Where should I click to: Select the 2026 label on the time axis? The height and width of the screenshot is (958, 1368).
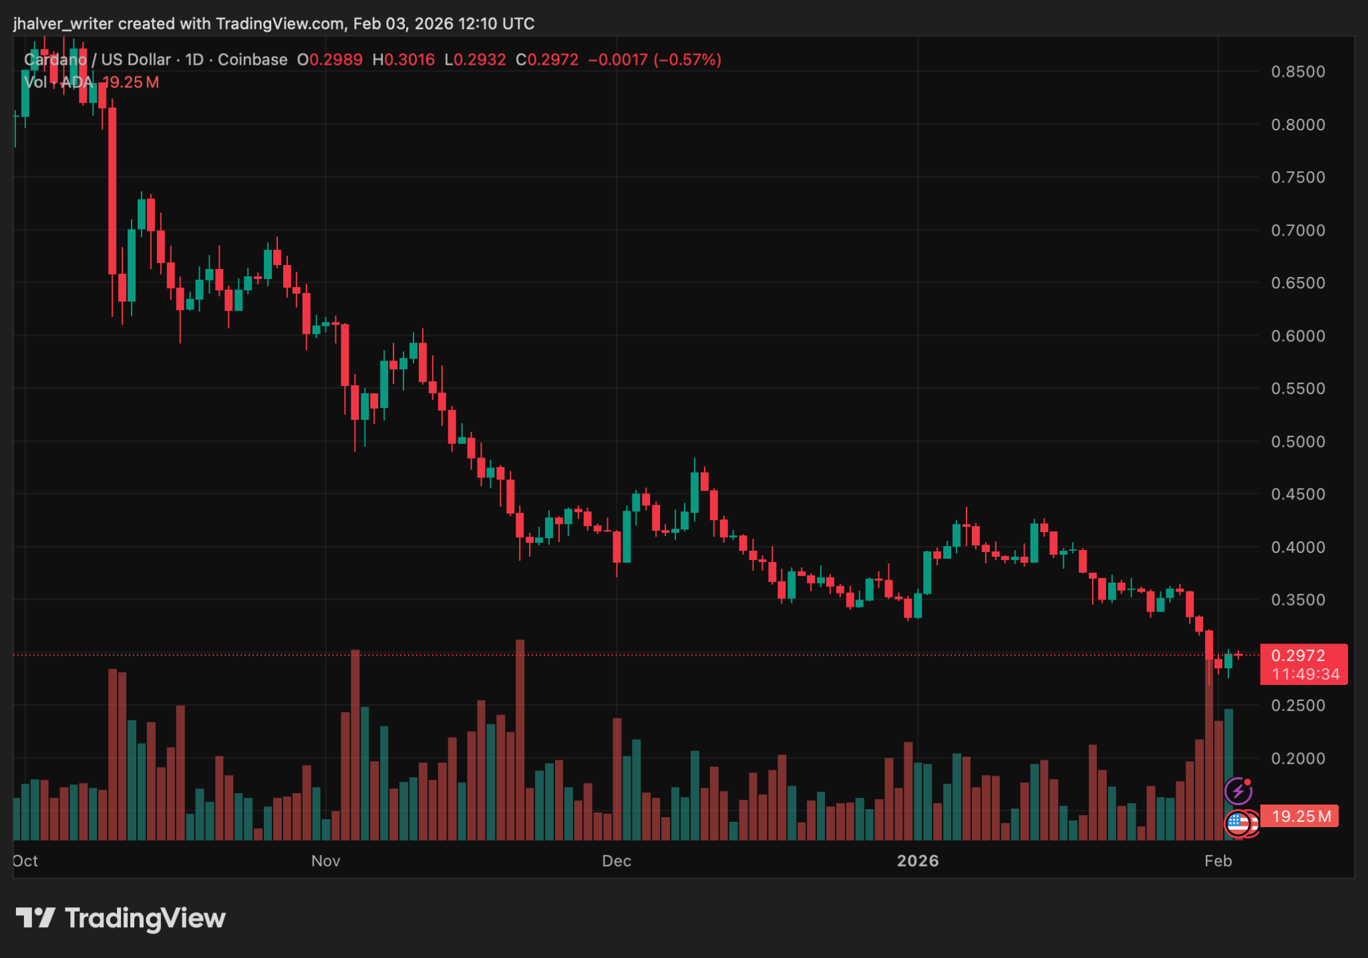pos(918,861)
